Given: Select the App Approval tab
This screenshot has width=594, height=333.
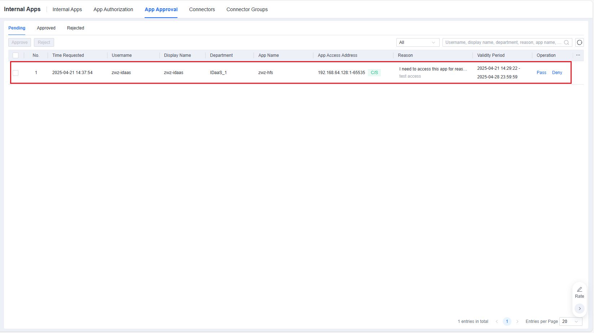Looking at the screenshot, I should (x=161, y=9).
